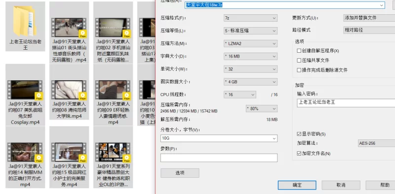Click the archive name field 天堂伞大包18lw.7z

coord(285,5)
